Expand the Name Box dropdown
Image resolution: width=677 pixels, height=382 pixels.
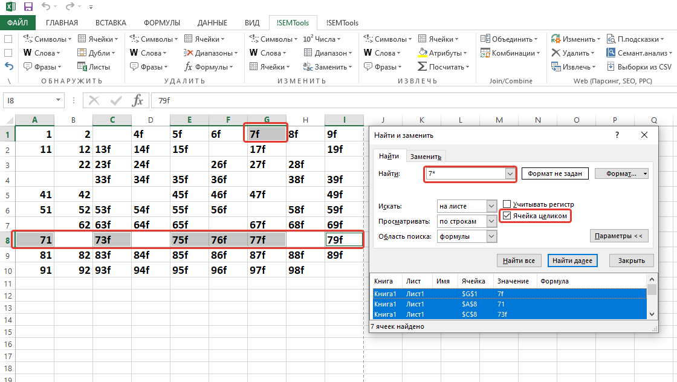click(58, 100)
